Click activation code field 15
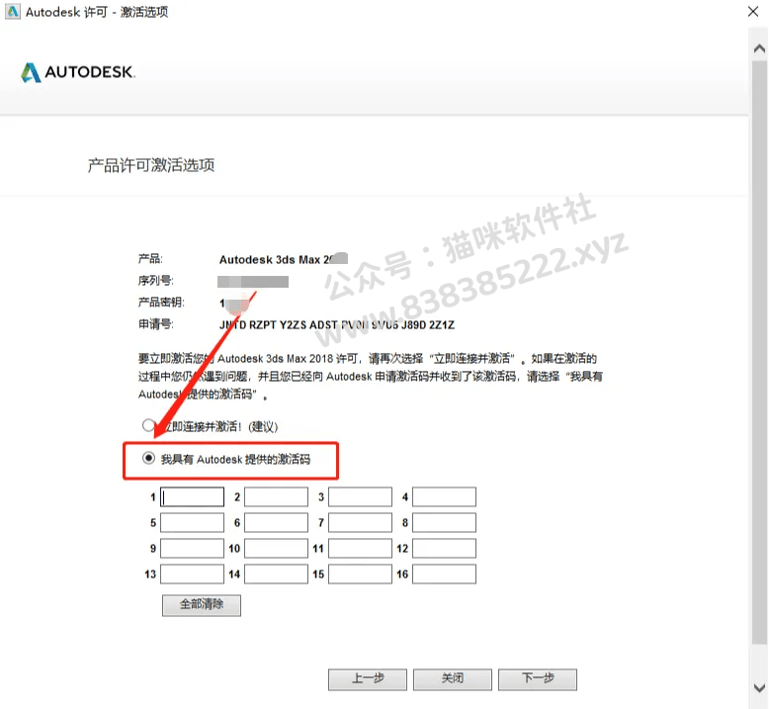 click(360, 575)
